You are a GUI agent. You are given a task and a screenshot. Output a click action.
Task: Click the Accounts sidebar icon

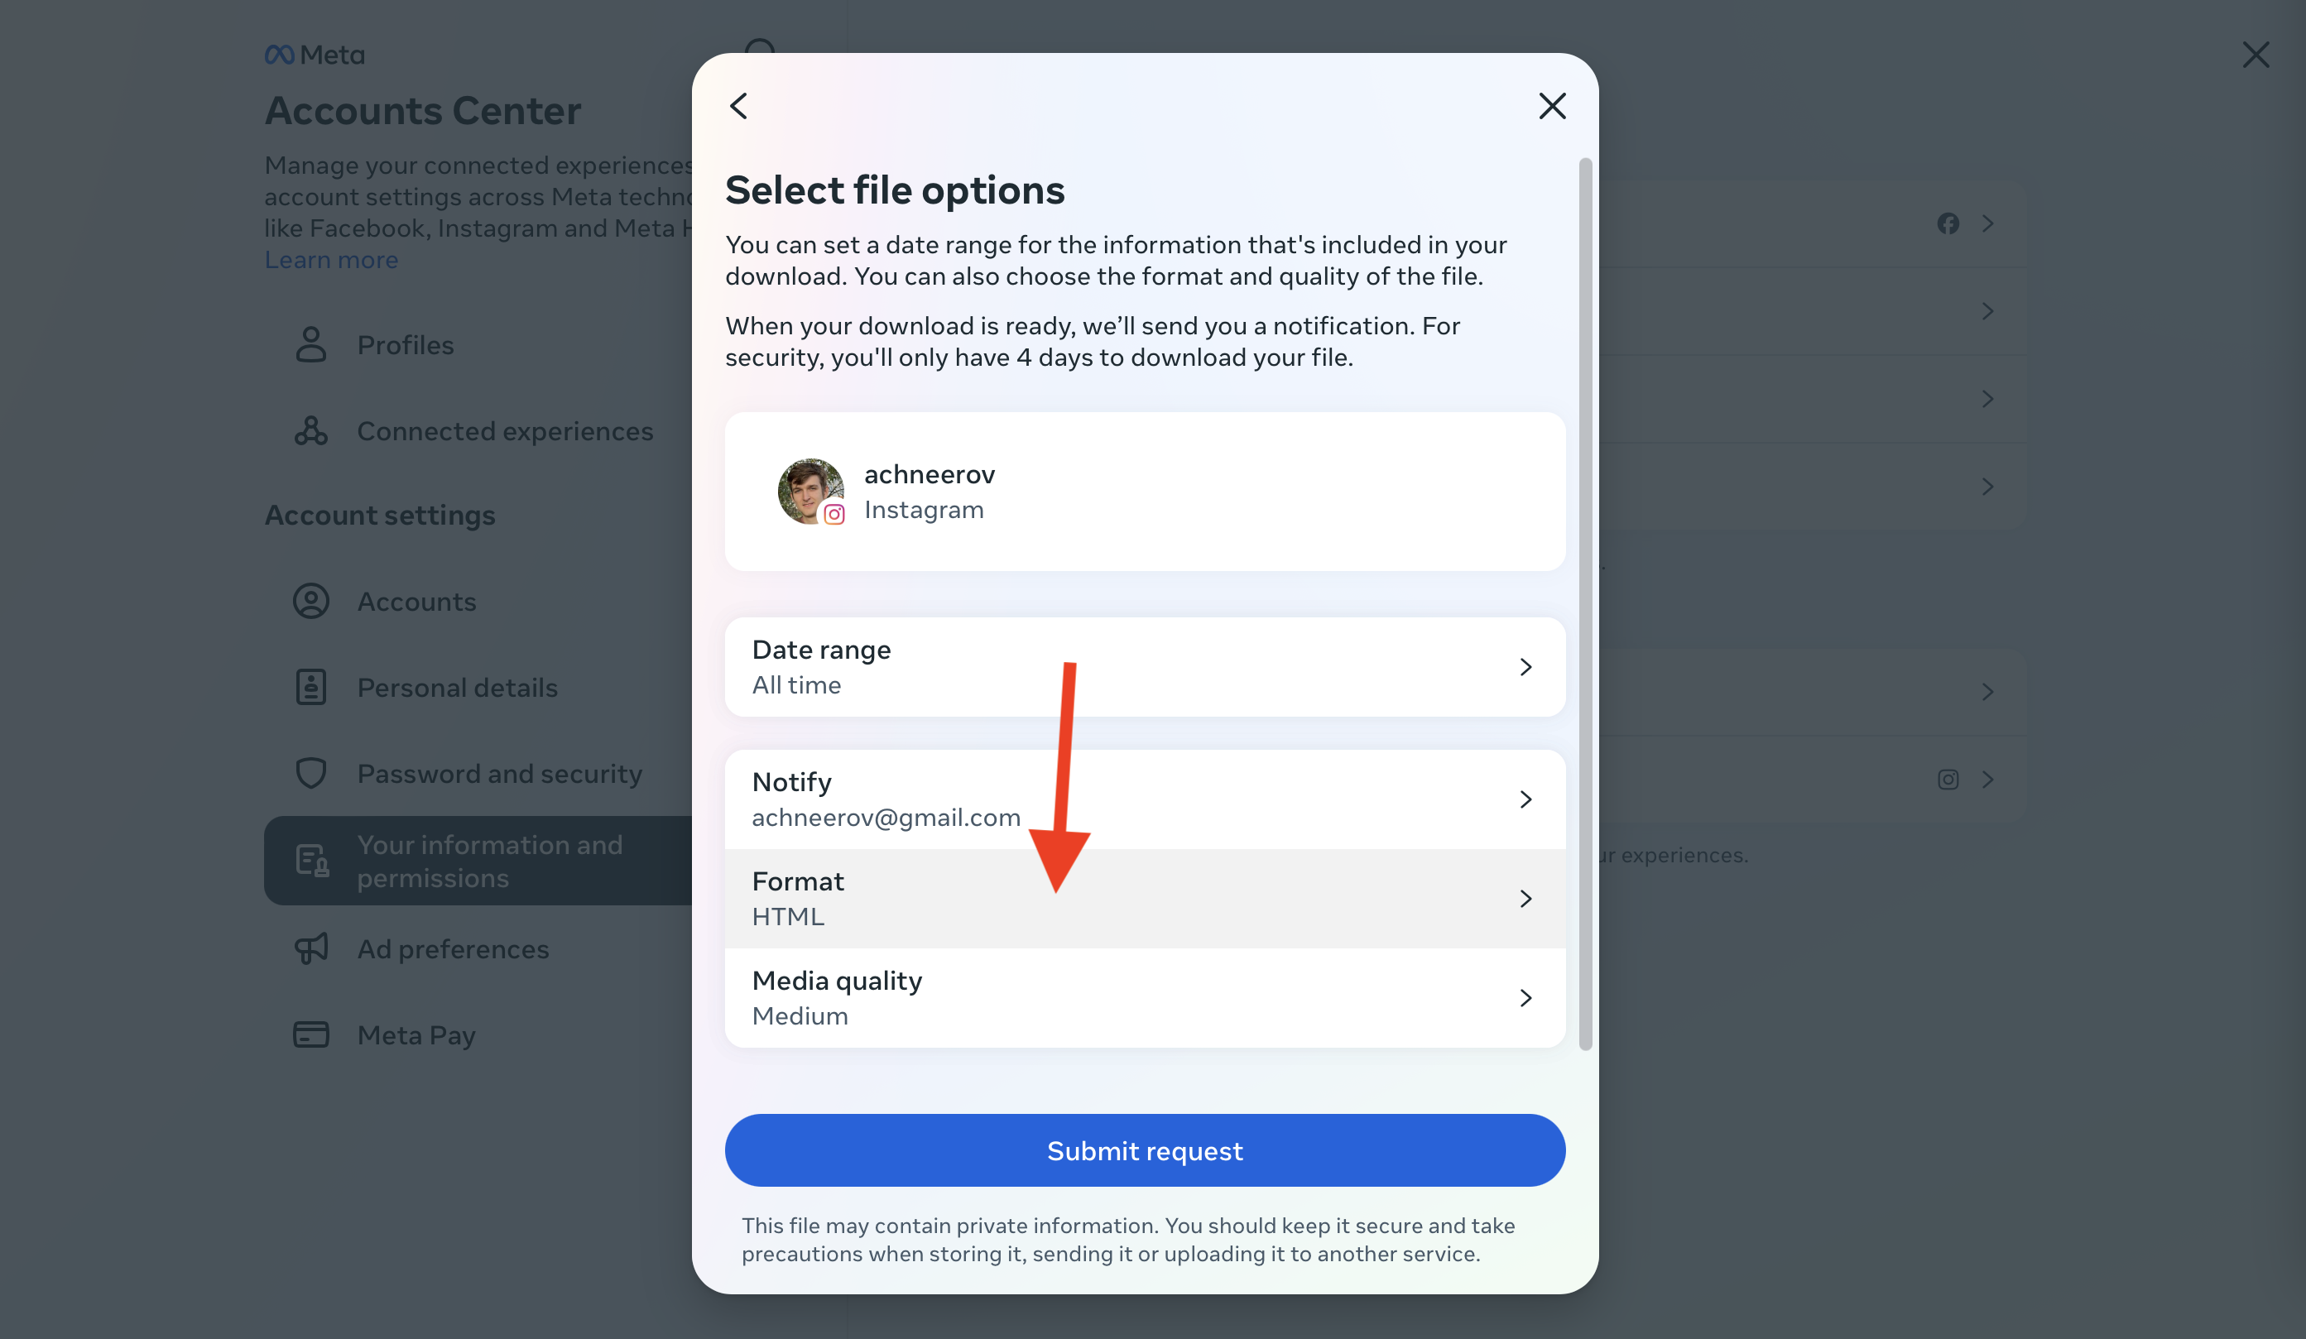[311, 601]
